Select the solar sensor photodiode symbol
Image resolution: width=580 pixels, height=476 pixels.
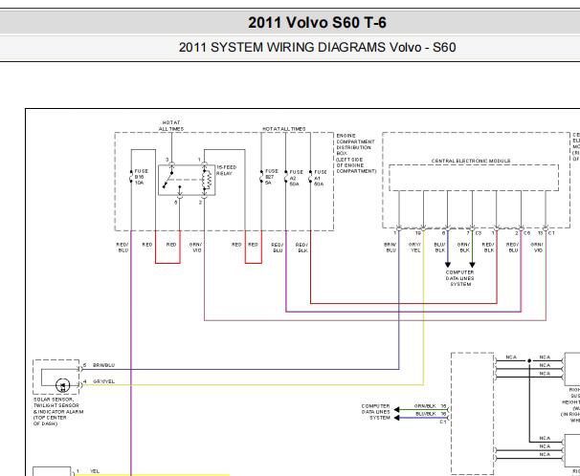tap(62, 385)
